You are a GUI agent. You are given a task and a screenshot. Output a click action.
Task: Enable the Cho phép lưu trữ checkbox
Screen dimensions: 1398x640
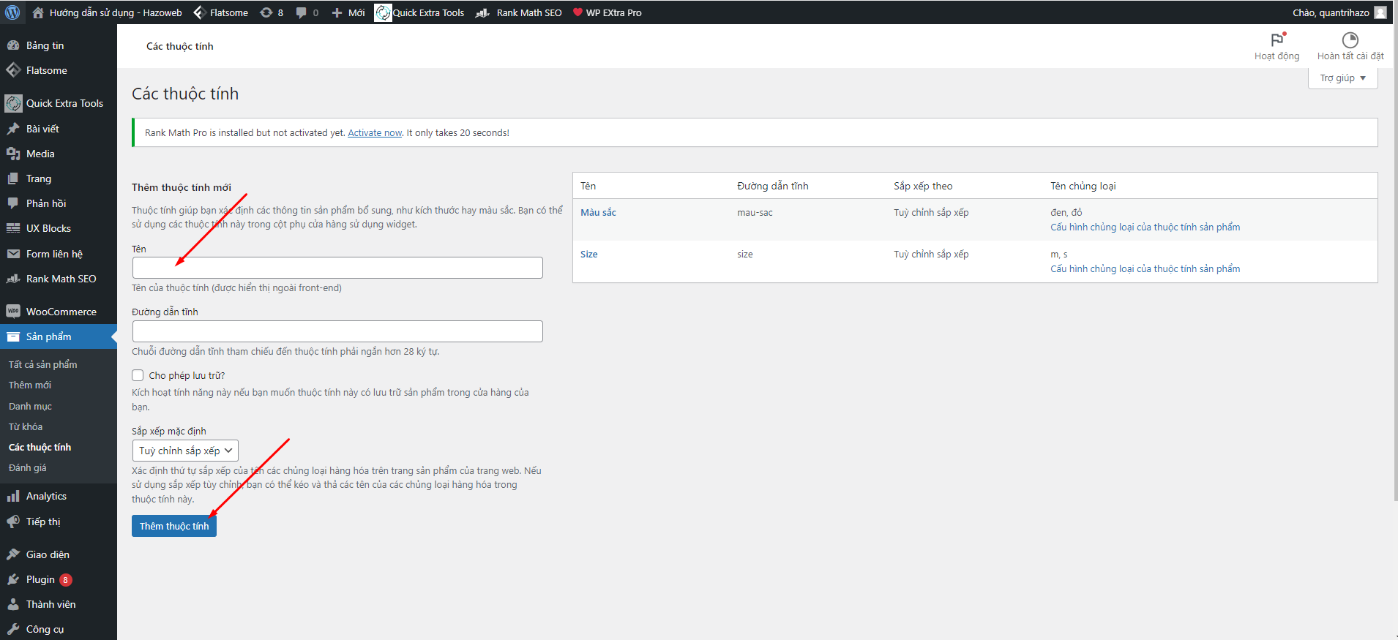tap(138, 375)
